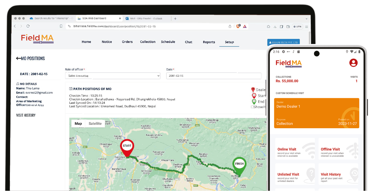Open the Brave Shields lion icon
Screen dimensions: 373x191
click(238, 26)
